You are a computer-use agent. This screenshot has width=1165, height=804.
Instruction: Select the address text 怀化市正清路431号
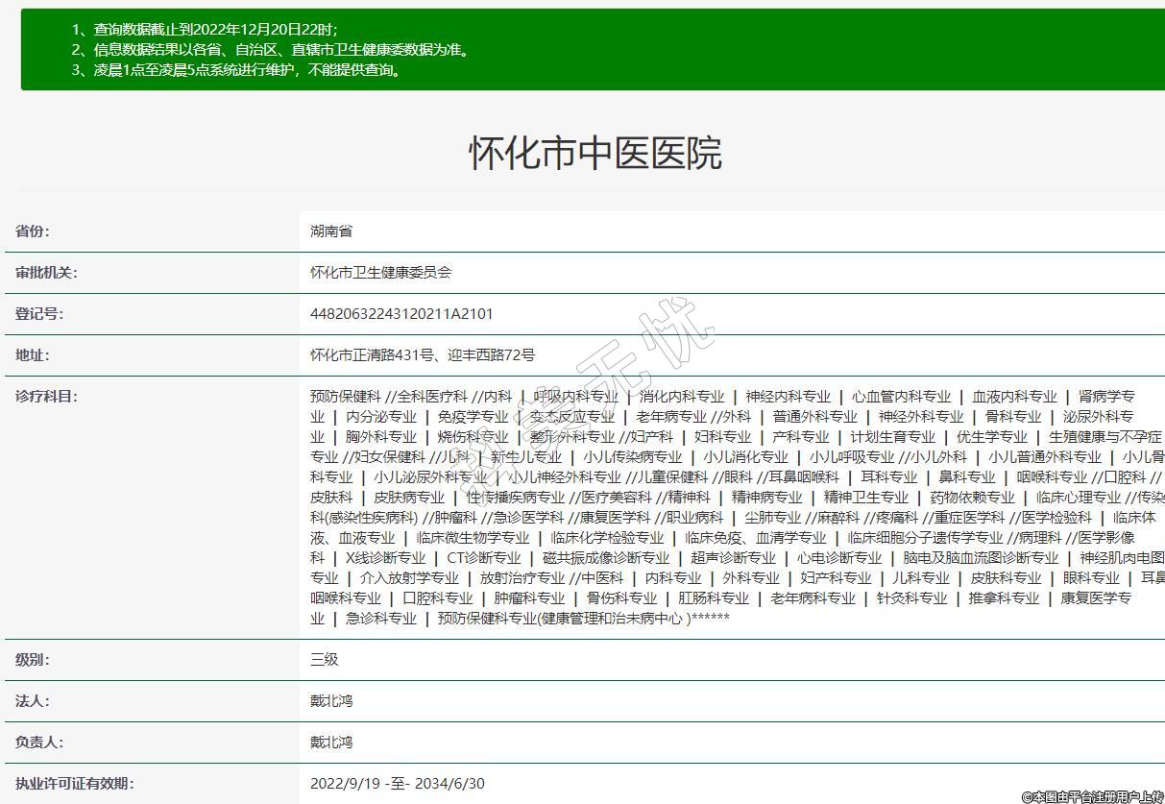365,355
